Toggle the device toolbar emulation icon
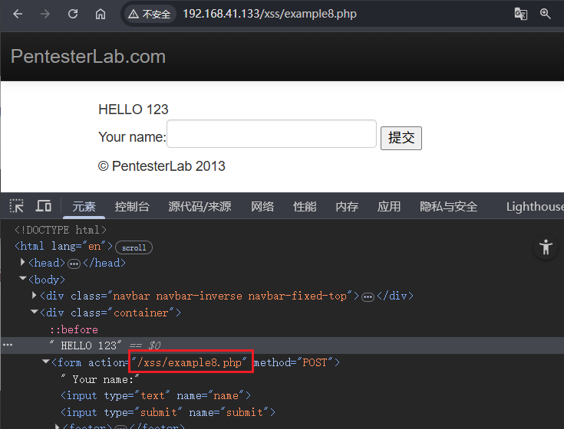Viewport: 564px width, 429px height. coord(44,206)
